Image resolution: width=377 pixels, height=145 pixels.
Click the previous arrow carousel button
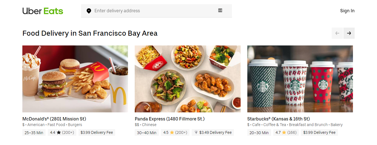click(x=337, y=33)
